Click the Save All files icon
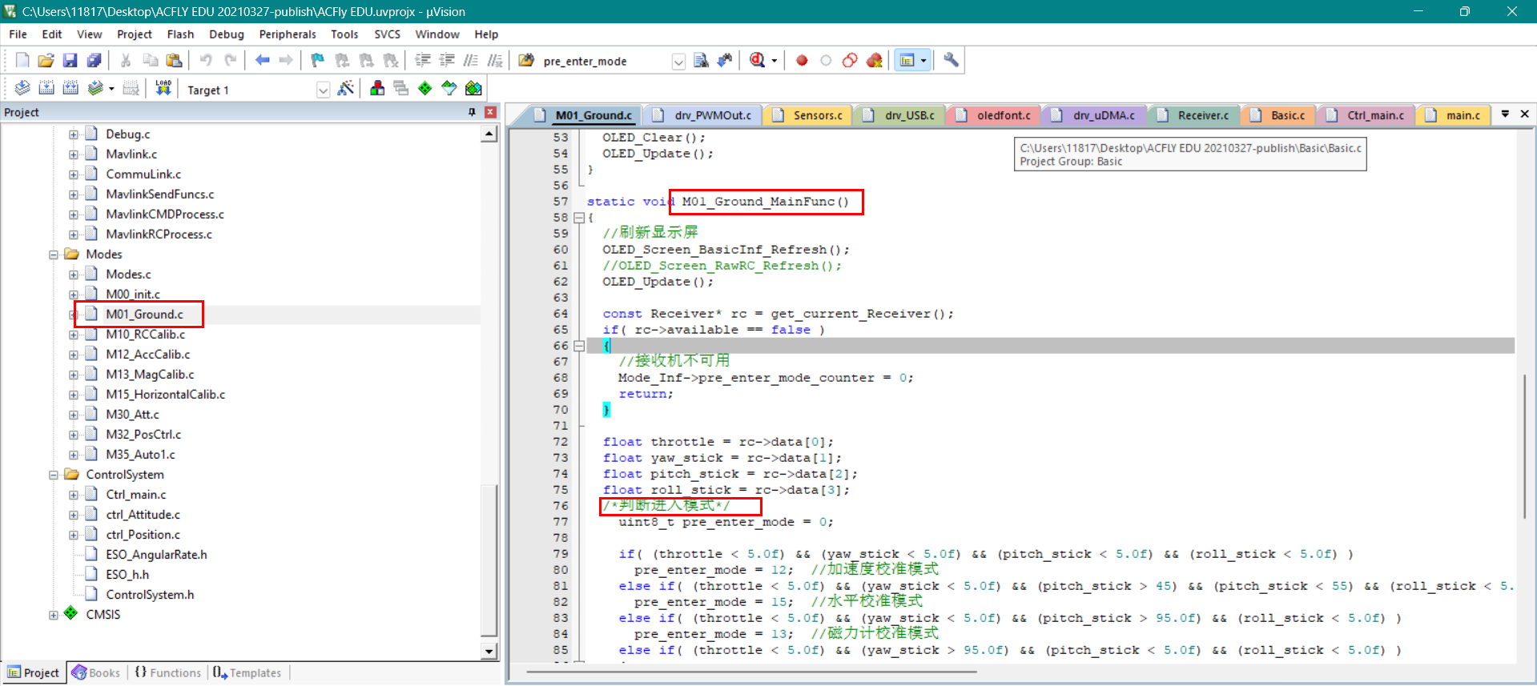This screenshot has width=1537, height=686. [95, 60]
